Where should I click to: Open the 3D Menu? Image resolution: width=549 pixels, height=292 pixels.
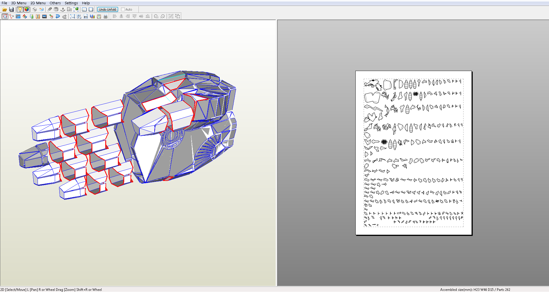[x=19, y=3]
